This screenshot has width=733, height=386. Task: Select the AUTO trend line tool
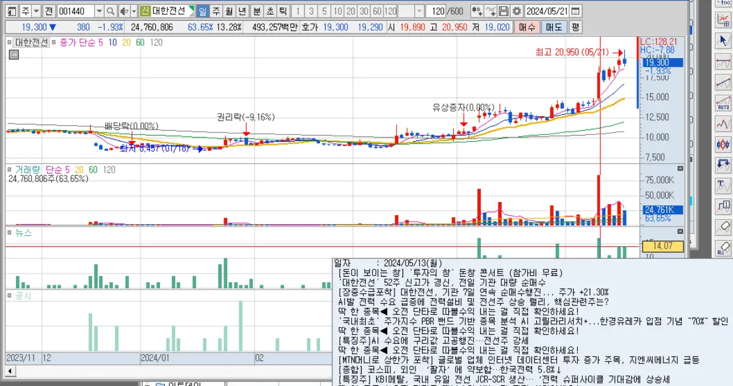point(724,103)
